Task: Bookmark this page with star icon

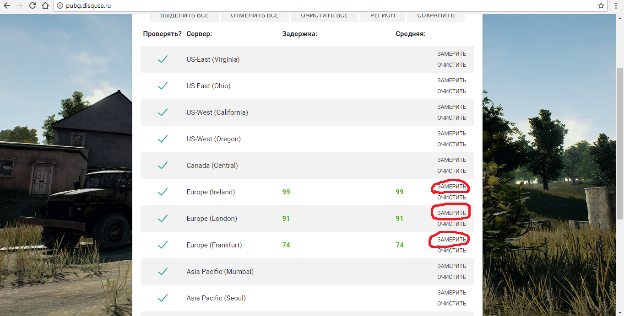Action: pyautogui.click(x=601, y=6)
